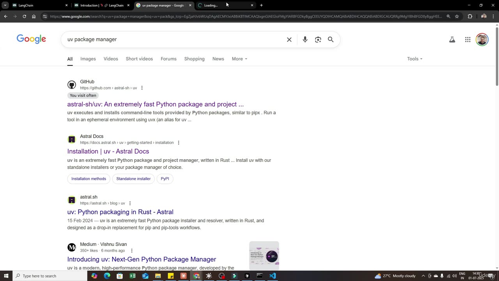Start voice search with microphone icon
499x281 pixels.
[305, 39]
